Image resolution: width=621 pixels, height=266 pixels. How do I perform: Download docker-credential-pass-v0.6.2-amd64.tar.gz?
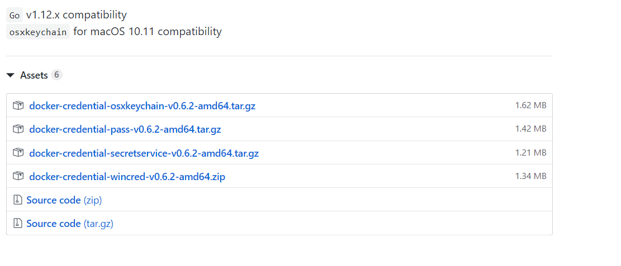[125, 129]
